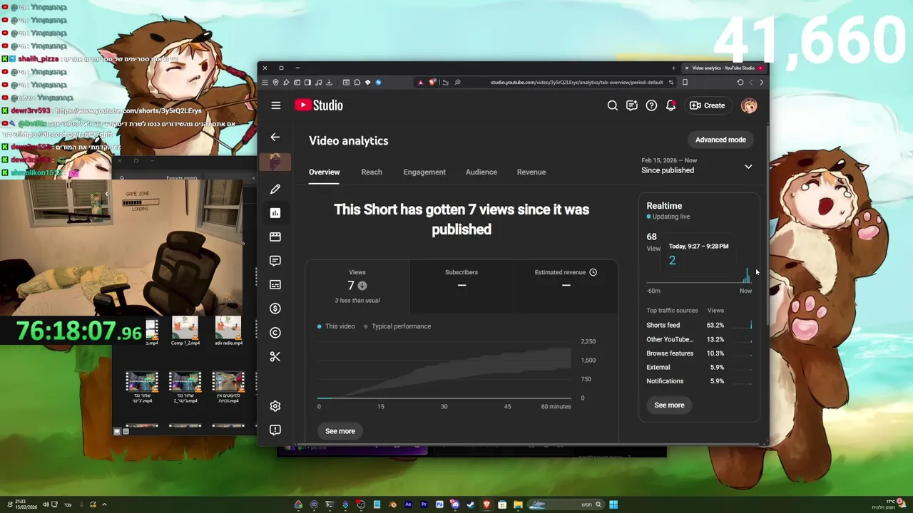Click the Create button
Viewport: 913px width, 513px height.
(708, 105)
